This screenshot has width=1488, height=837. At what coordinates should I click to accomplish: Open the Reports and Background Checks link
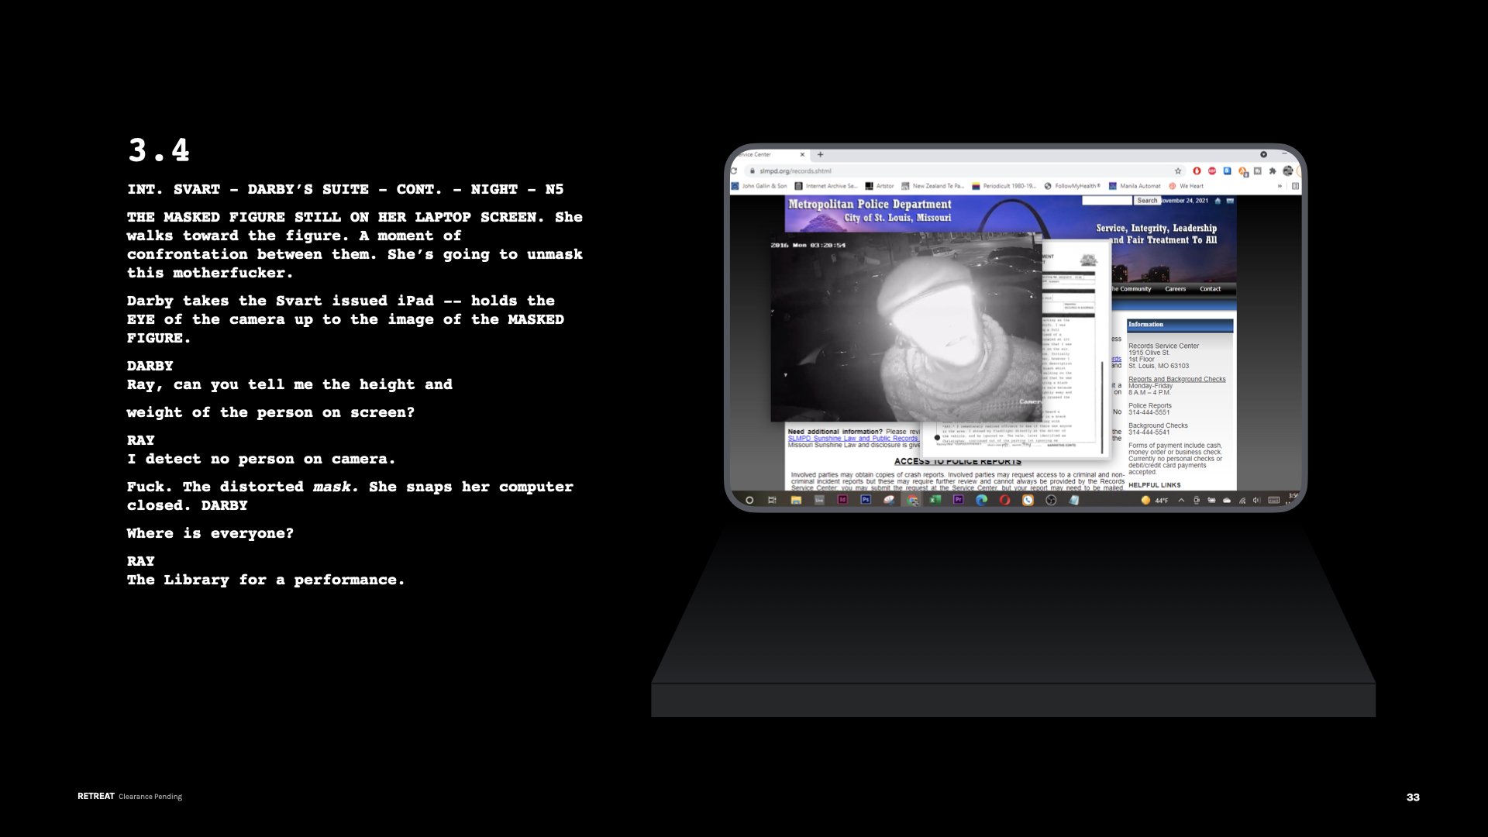tap(1176, 379)
